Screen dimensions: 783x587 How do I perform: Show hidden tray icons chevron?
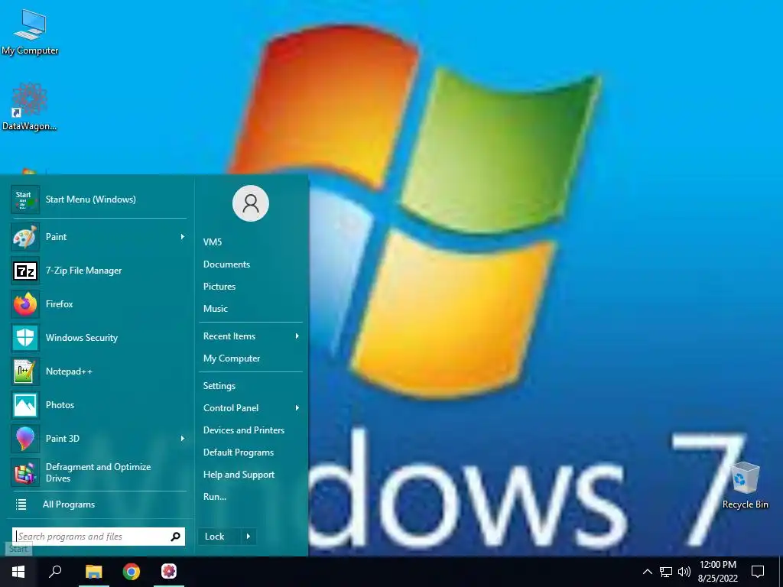(x=647, y=572)
